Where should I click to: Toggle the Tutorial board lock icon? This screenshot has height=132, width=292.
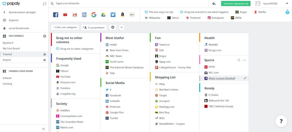click(44, 54)
